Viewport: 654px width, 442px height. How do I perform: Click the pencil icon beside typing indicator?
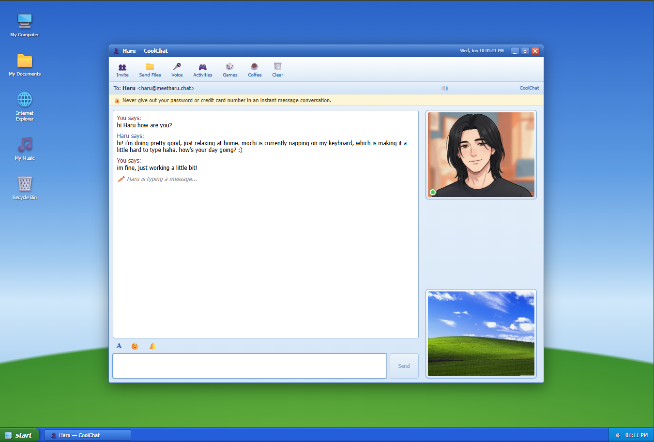coord(121,179)
